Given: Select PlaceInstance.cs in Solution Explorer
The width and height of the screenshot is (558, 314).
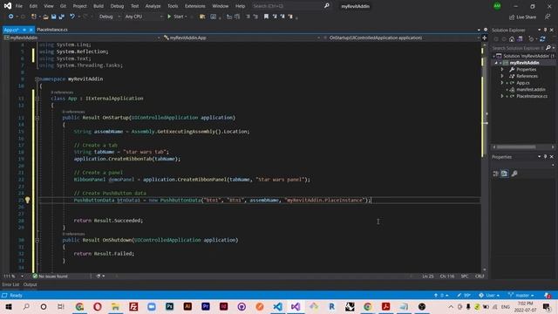Looking at the screenshot, I should 532,97.
